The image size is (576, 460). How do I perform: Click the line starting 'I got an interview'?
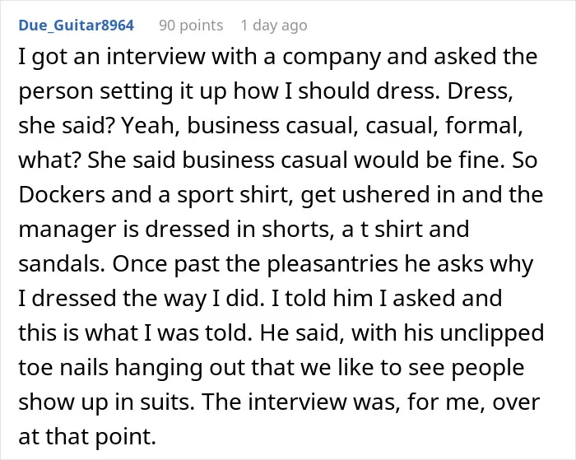(x=278, y=57)
